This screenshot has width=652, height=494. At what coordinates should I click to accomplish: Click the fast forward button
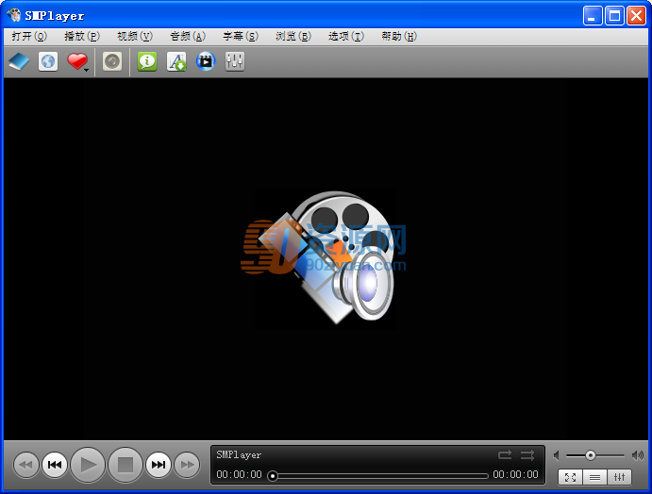(x=187, y=465)
